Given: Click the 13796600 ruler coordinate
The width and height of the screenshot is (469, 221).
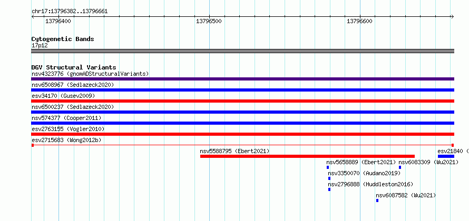Looking at the screenshot, I should [x=359, y=22].
